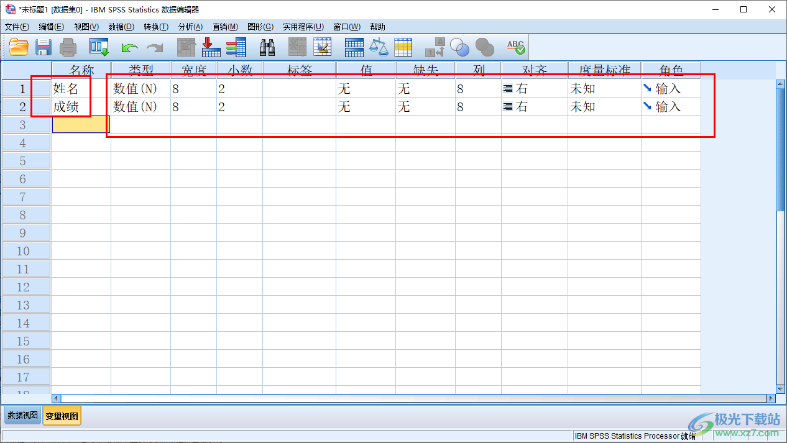Click the greyed Insert cases icon
This screenshot has width=787, height=443.
pyautogui.click(x=298, y=47)
